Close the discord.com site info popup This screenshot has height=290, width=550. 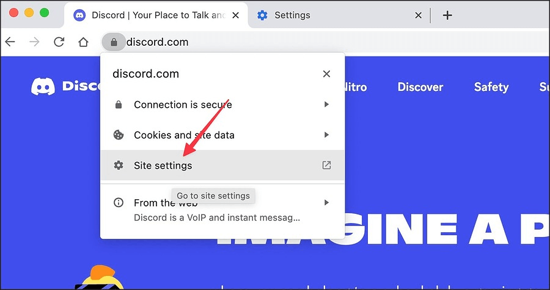pyautogui.click(x=326, y=74)
